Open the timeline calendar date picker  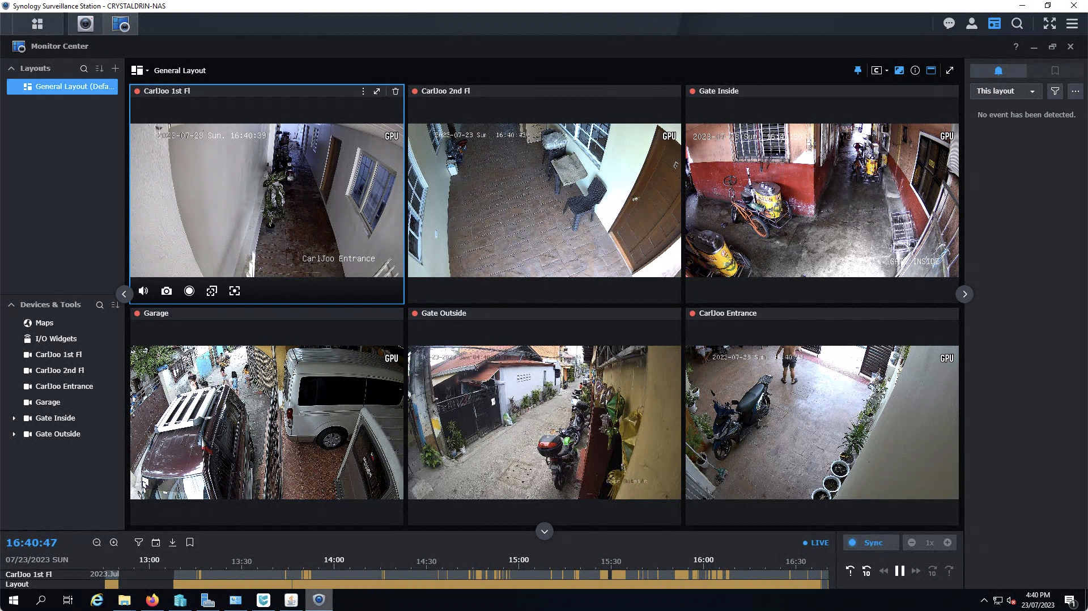click(x=156, y=542)
